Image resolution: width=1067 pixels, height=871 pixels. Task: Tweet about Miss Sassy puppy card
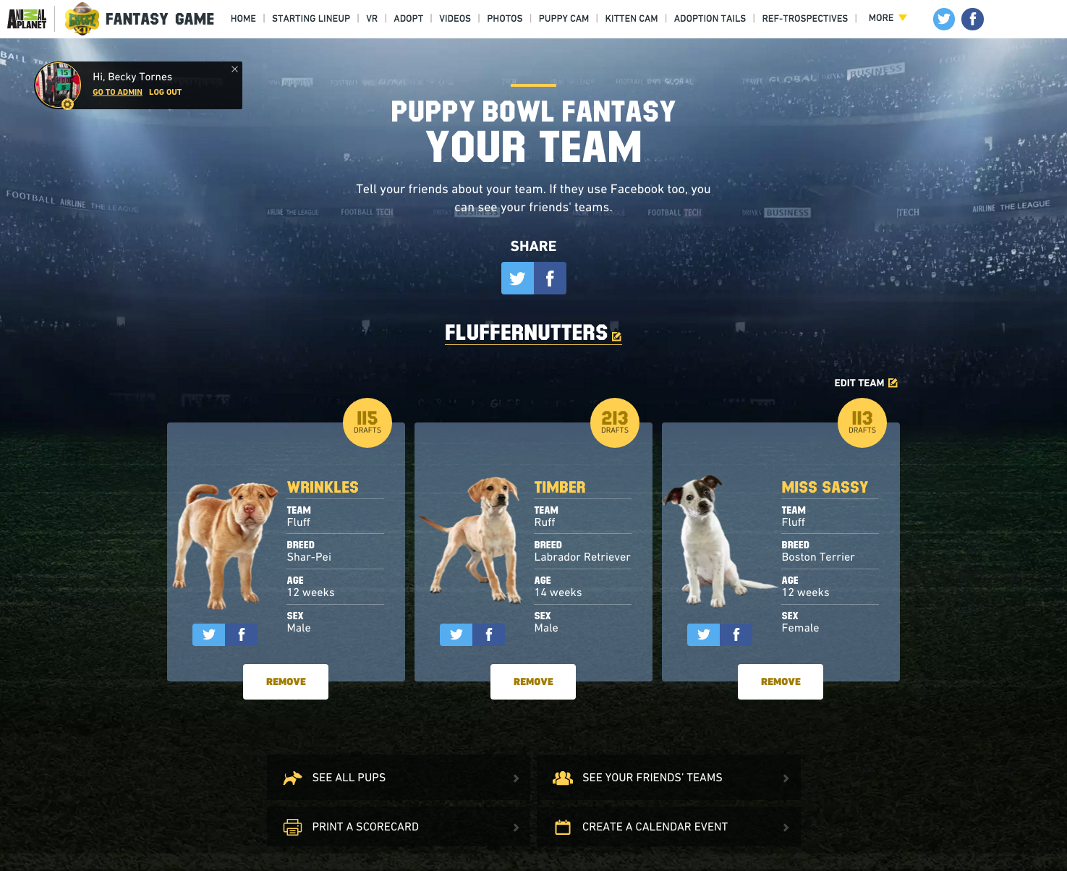tap(703, 634)
